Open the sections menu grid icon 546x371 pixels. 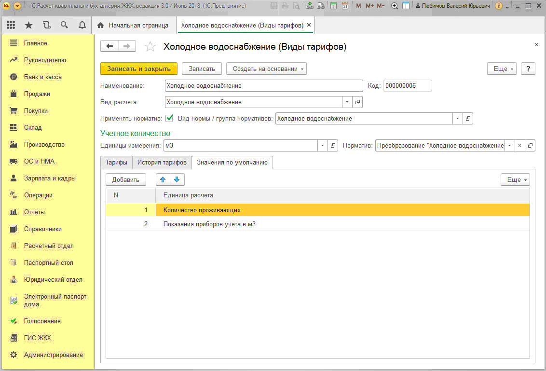[x=11, y=25]
